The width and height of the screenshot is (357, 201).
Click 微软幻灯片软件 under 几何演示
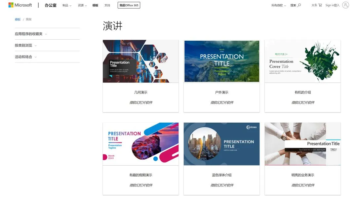[141, 102]
